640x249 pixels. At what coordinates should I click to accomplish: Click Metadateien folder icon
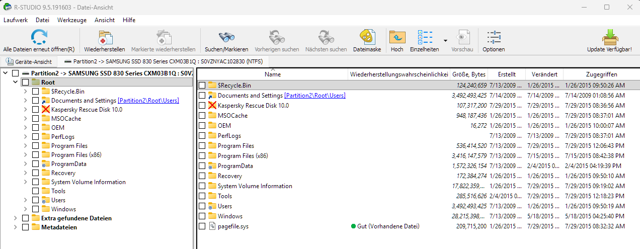tap(36, 227)
